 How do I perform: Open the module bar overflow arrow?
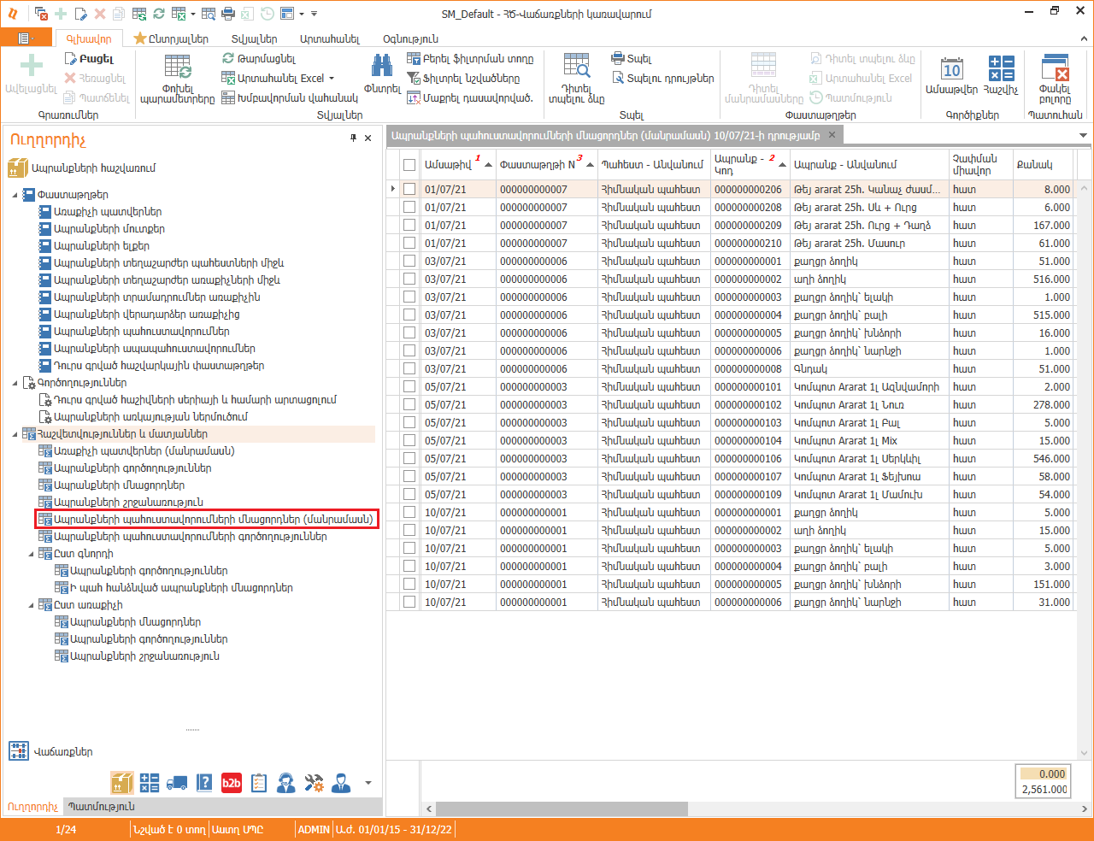(x=368, y=782)
